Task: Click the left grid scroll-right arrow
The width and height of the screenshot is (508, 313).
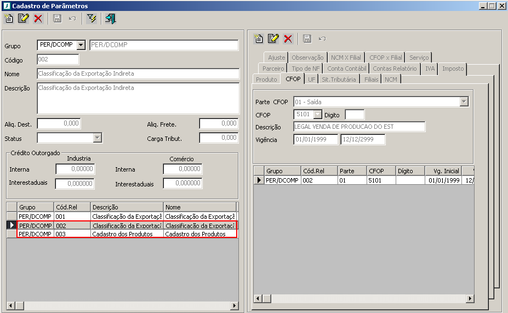Action: point(234,305)
